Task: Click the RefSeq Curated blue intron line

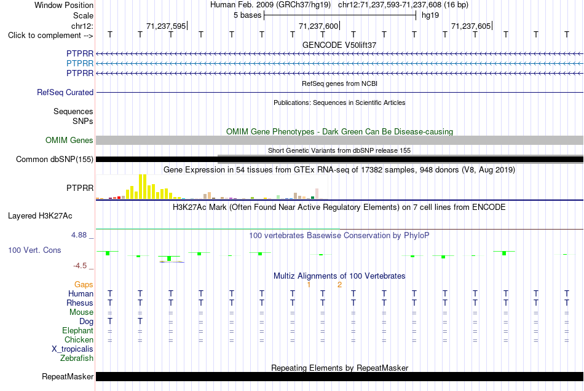Action: pos(339,92)
